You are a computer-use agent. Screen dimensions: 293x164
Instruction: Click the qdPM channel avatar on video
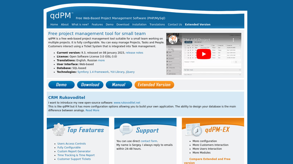pyautogui.click(x=173, y=40)
